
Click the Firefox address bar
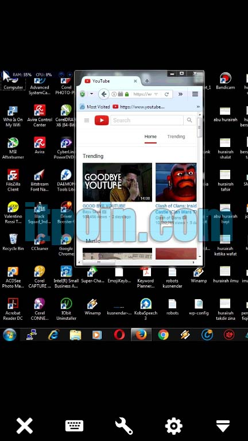[x=142, y=94]
